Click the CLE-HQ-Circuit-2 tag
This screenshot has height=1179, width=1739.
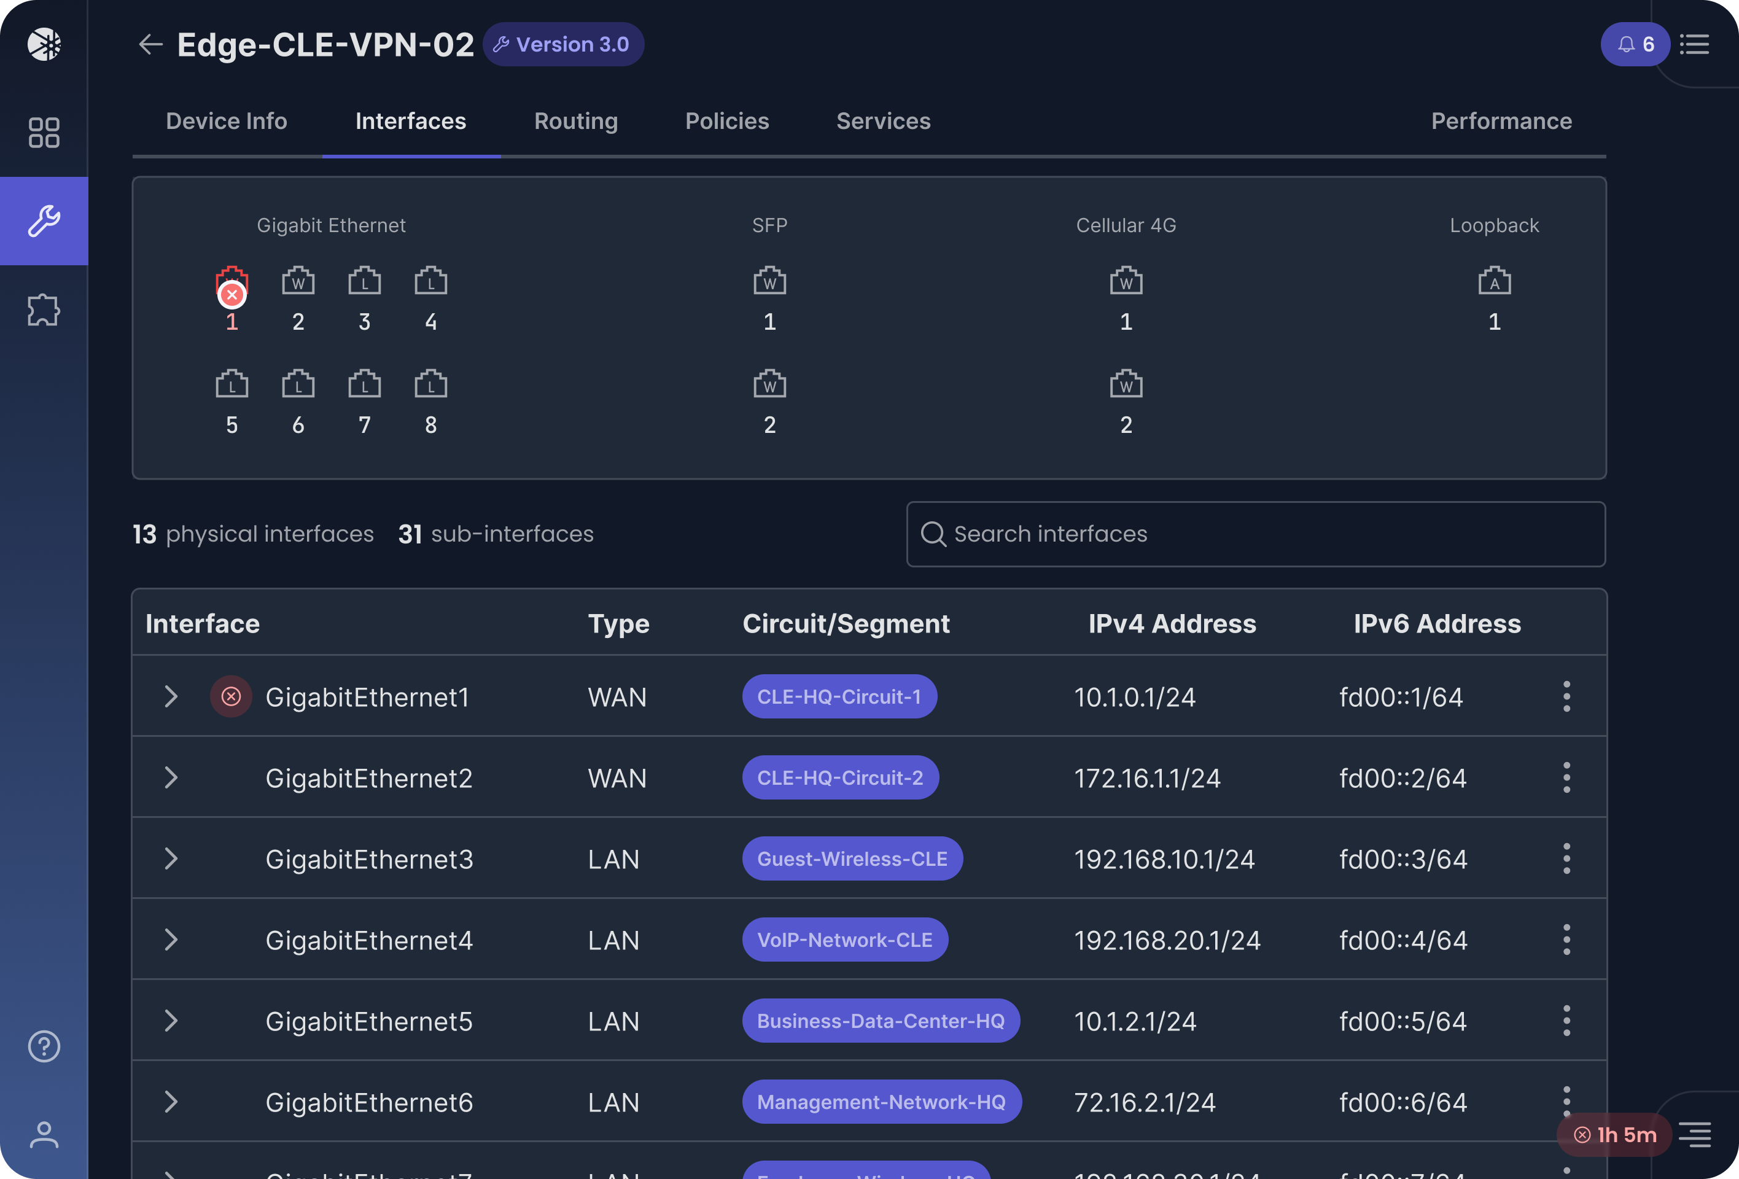coord(840,777)
